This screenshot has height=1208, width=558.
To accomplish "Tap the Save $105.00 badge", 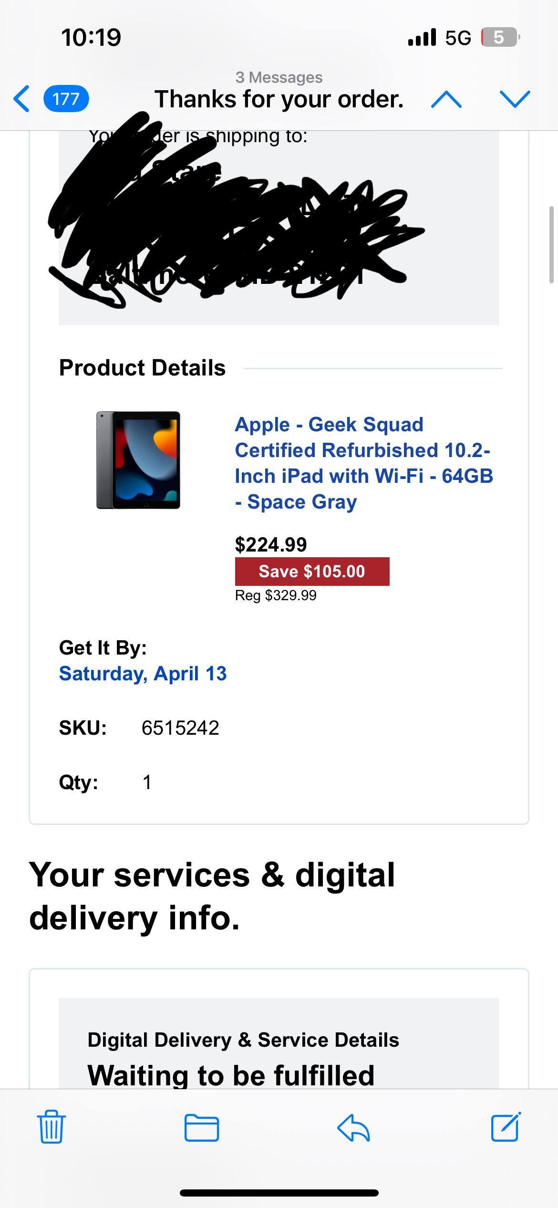I will pos(312,571).
